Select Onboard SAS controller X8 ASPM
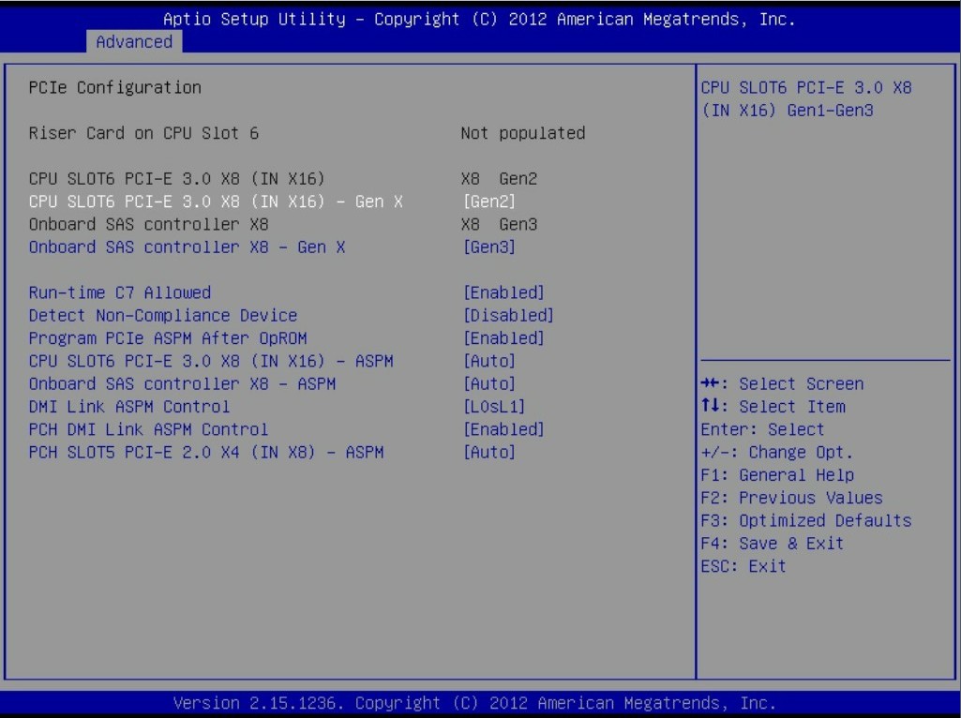This screenshot has width=961, height=718. click(182, 383)
